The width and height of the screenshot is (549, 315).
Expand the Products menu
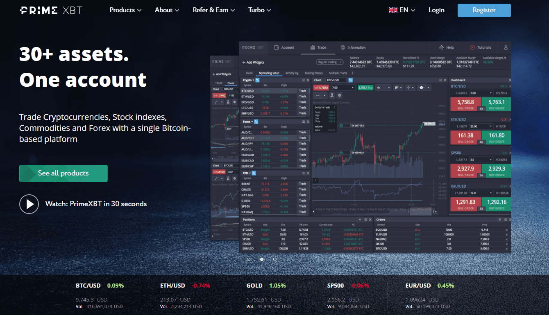click(x=125, y=10)
